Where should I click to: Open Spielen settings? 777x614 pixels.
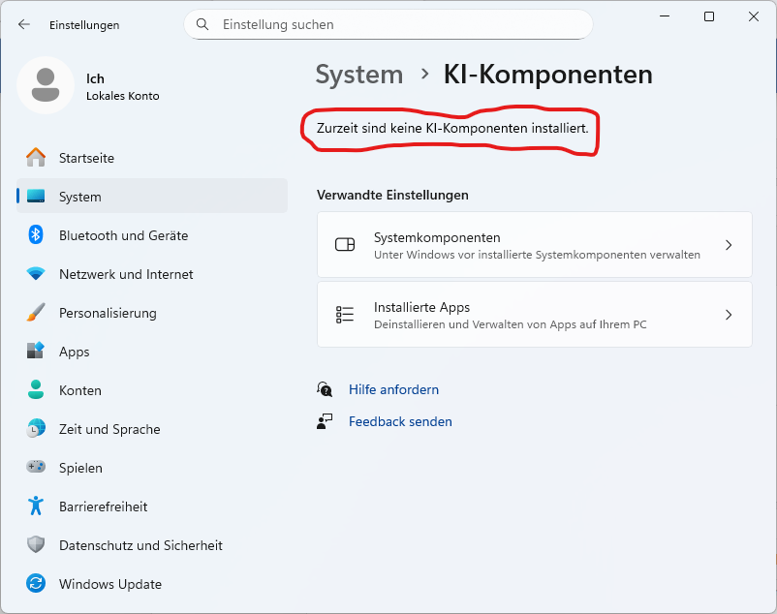pyautogui.click(x=152, y=467)
